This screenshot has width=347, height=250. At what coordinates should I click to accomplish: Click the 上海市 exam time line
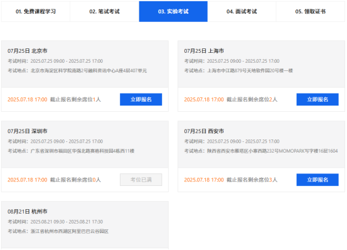pyautogui.click(x=232, y=61)
